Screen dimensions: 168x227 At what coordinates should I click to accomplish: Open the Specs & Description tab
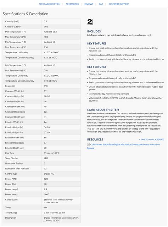50,4
